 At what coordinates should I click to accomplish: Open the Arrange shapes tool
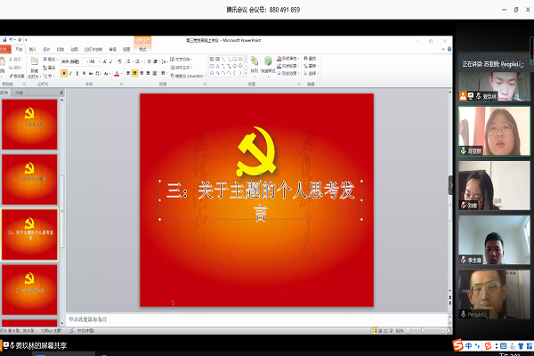[255, 67]
